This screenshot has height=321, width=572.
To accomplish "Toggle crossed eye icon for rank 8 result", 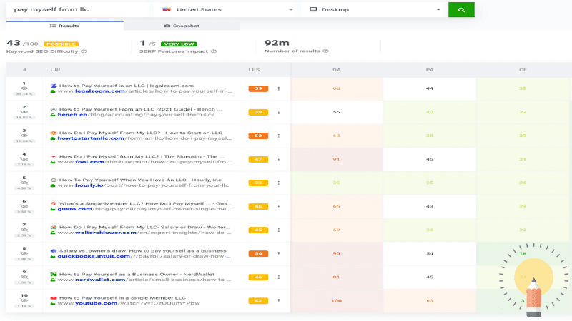I will pos(24,253).
